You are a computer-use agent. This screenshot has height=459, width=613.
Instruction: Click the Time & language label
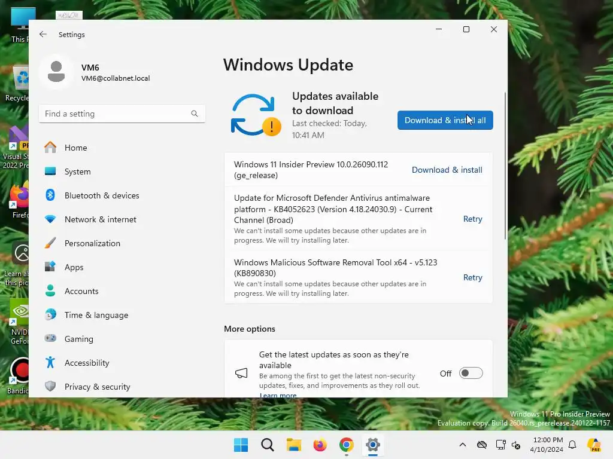(96, 315)
